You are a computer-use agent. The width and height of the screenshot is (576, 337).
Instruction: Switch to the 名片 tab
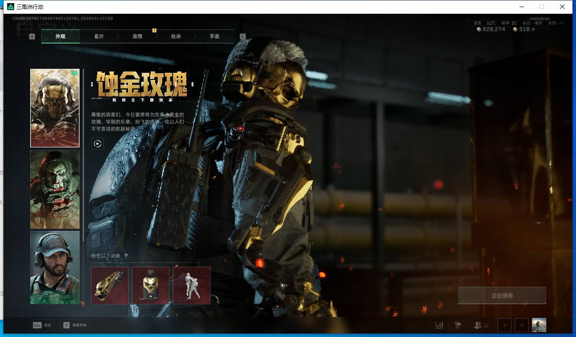pyautogui.click(x=99, y=36)
